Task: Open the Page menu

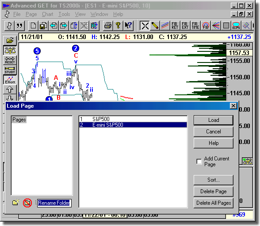Action: pos(31,14)
